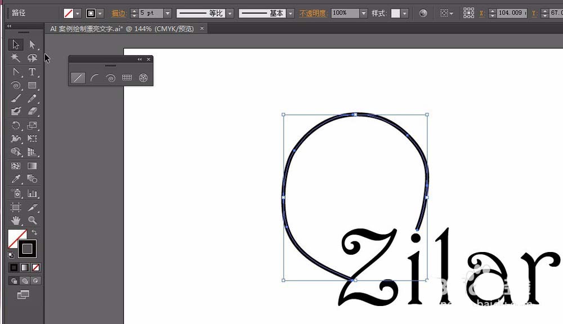Select the Type tool
This screenshot has height=324, width=563.
[32, 72]
